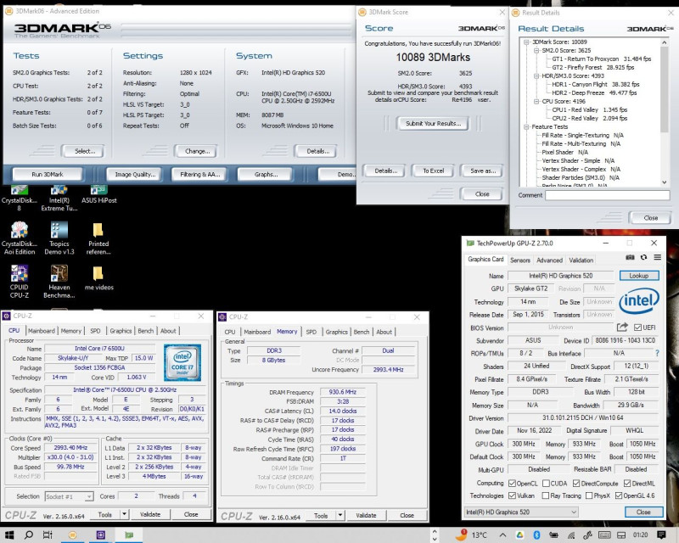This screenshot has height=543, width=679.
Task: Open the CPUID CPU-Z desktop icon
Action: click(x=19, y=282)
